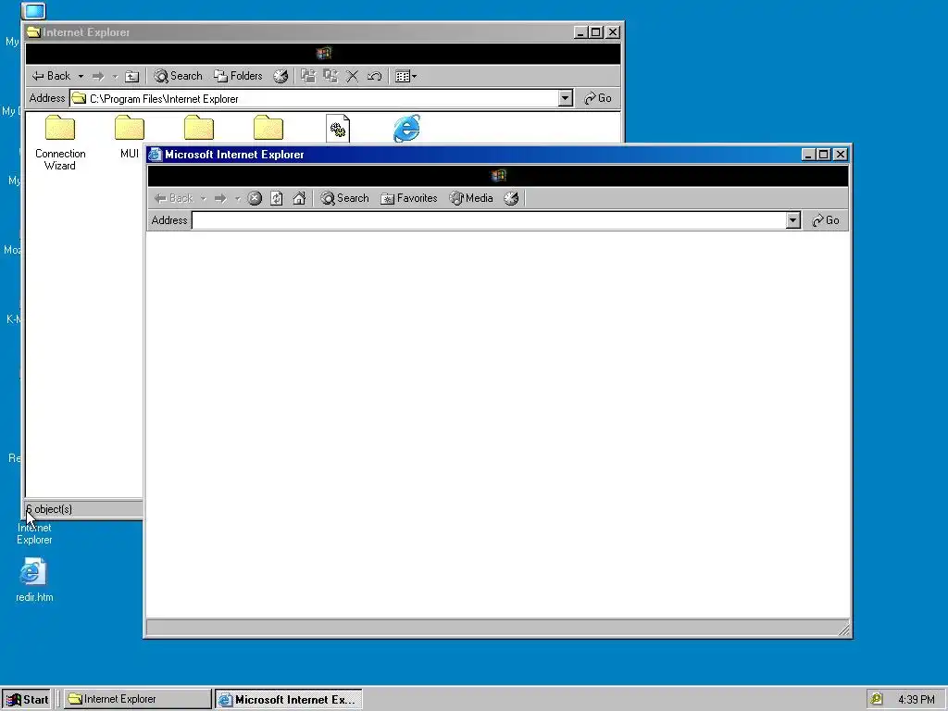
Task: Open the Views dropdown in folder toolbar
Action: coord(405,76)
